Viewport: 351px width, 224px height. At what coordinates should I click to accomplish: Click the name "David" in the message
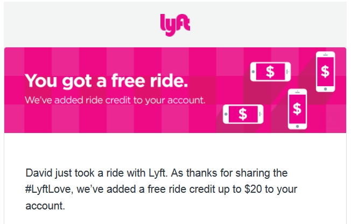pyautogui.click(x=38, y=173)
